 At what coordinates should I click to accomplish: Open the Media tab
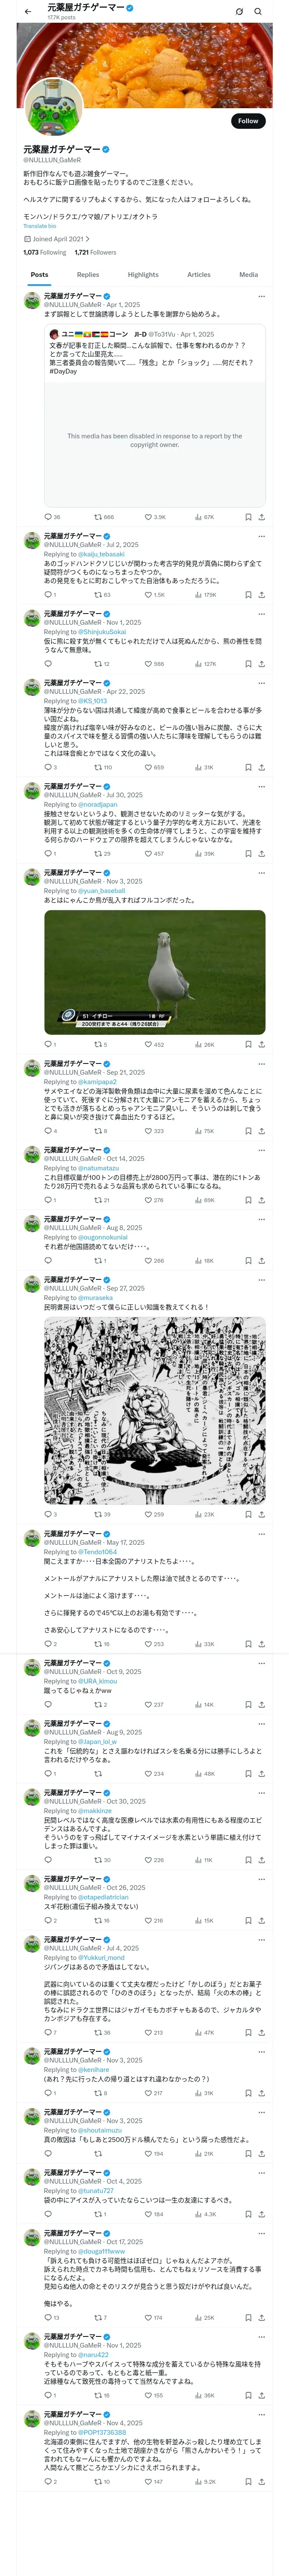point(248,274)
